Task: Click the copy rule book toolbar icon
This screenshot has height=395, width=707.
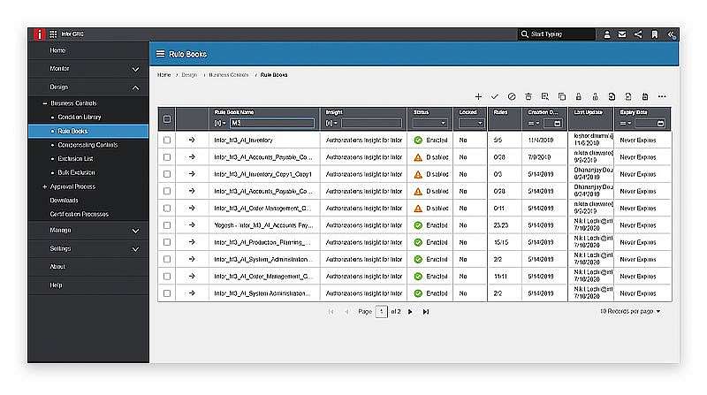Action: point(562,96)
